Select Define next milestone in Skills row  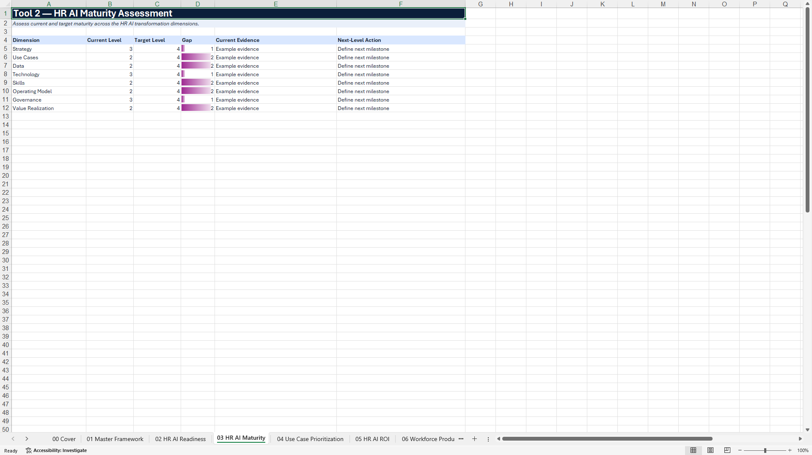(x=401, y=83)
